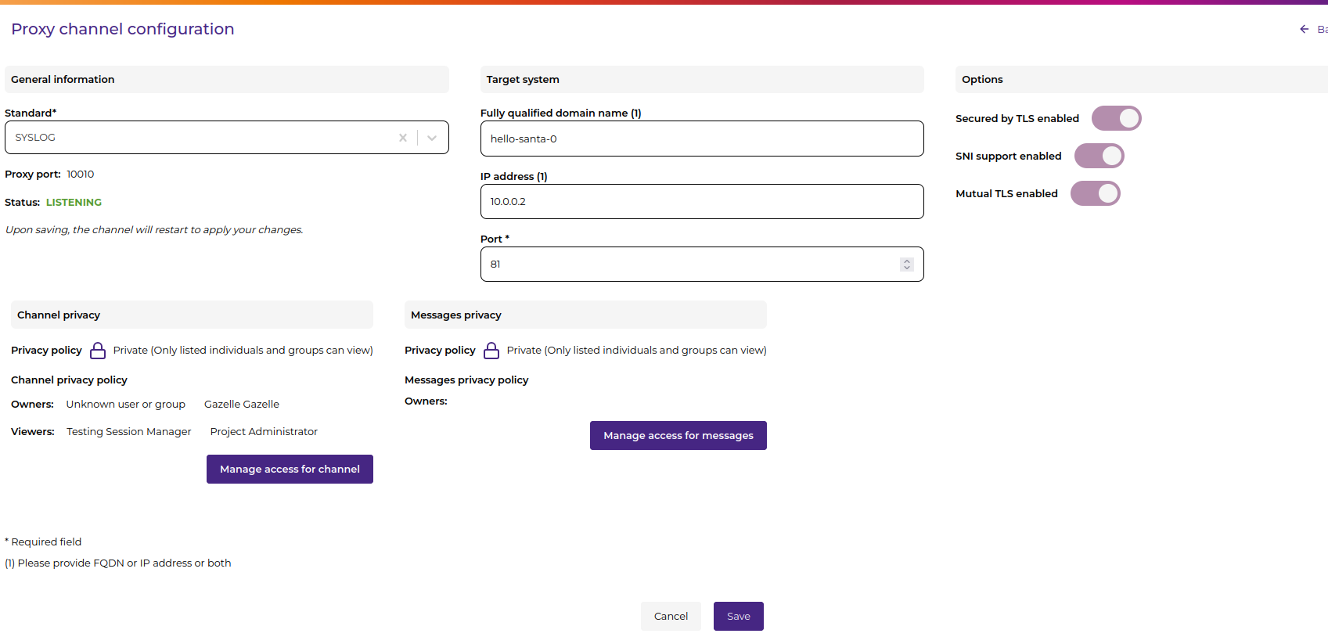Click the Channel privacy lock icon
This screenshot has height=637, width=1328.
pyautogui.click(x=98, y=351)
